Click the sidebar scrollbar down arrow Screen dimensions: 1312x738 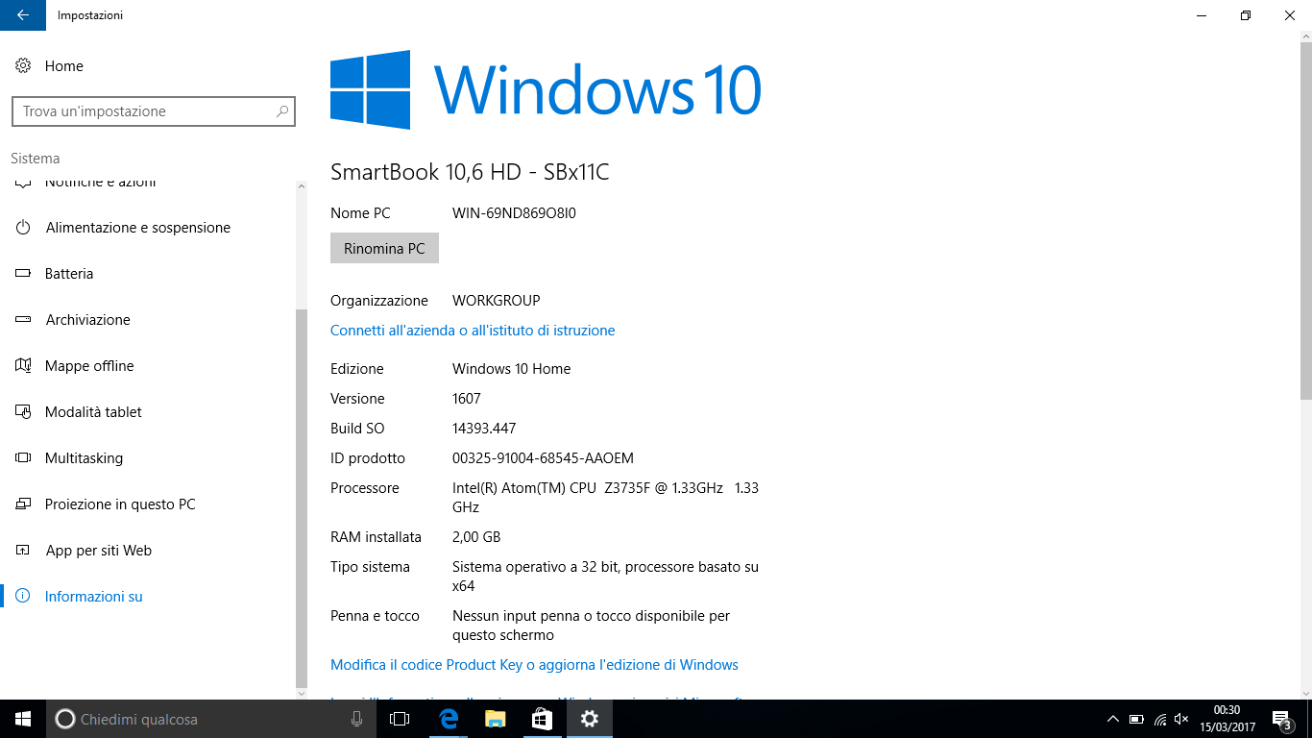(x=302, y=693)
